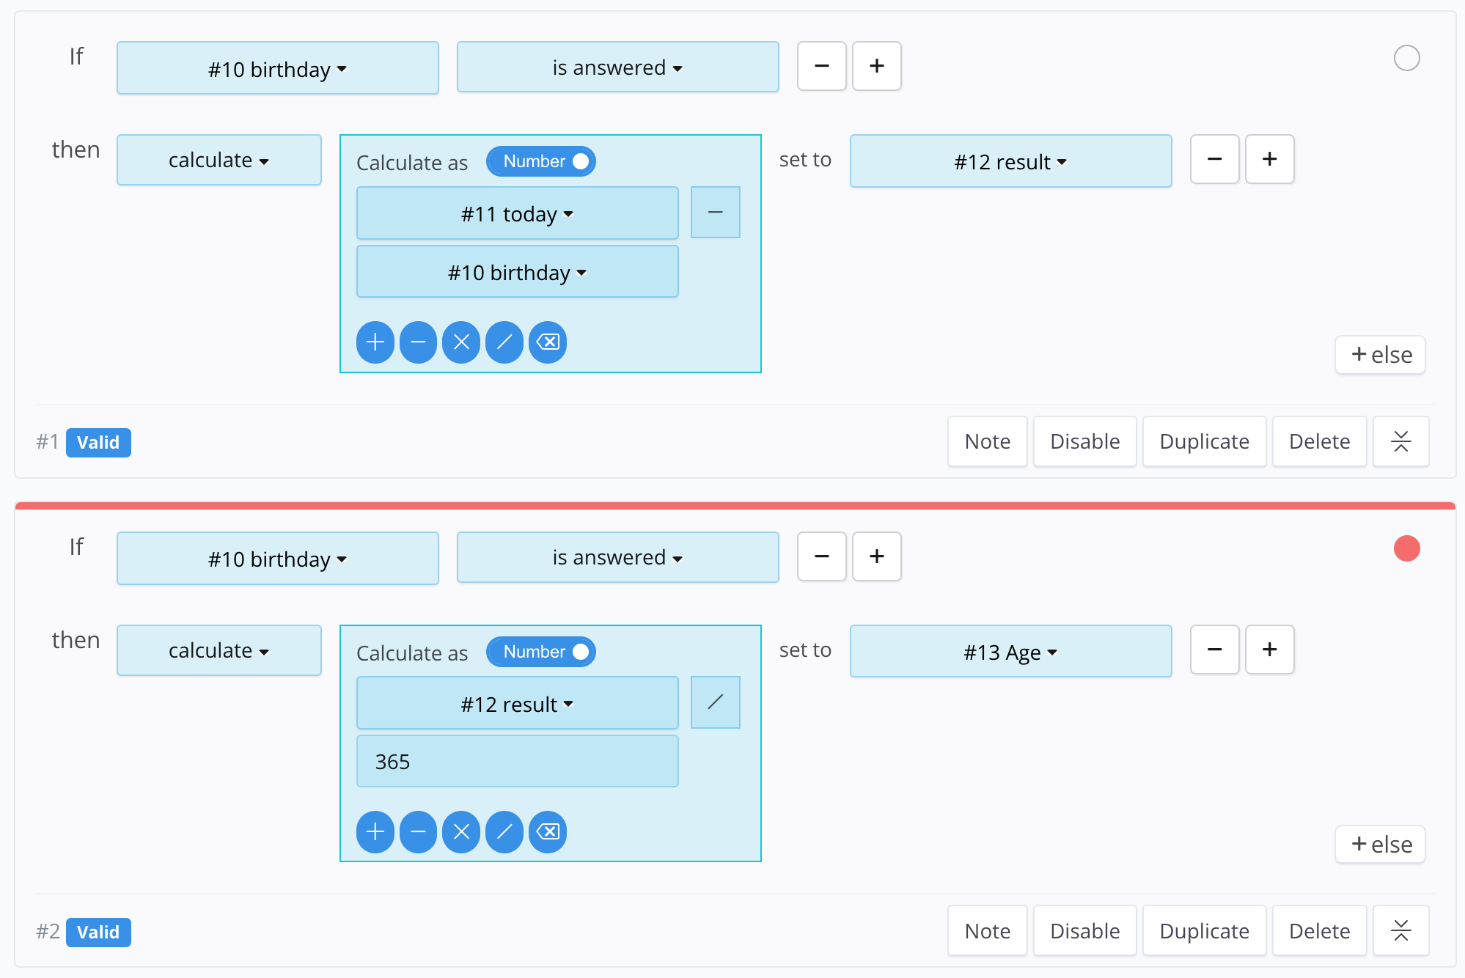Click plus operator in rule #2 calculator
Screen dimensions: 1465x978
point(375,832)
